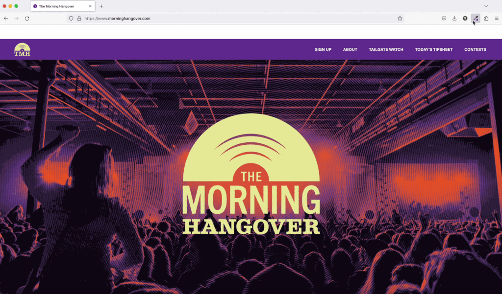Click the TMH logo in the header
This screenshot has height=294, width=502.
(x=23, y=49)
